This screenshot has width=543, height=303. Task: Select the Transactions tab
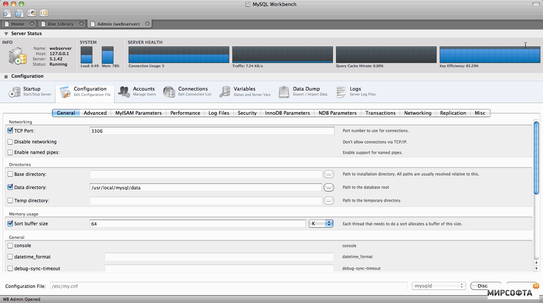pyautogui.click(x=380, y=113)
